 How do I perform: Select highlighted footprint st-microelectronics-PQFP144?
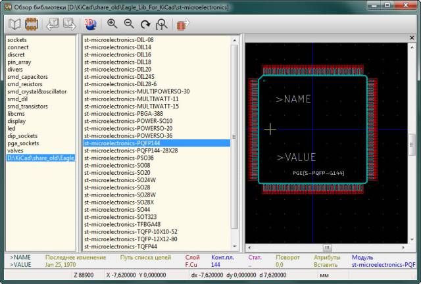157,143
